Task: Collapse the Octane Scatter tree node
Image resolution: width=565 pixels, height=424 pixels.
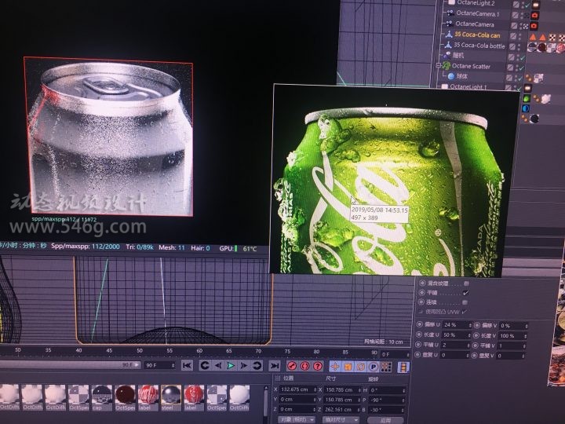Action: point(439,65)
